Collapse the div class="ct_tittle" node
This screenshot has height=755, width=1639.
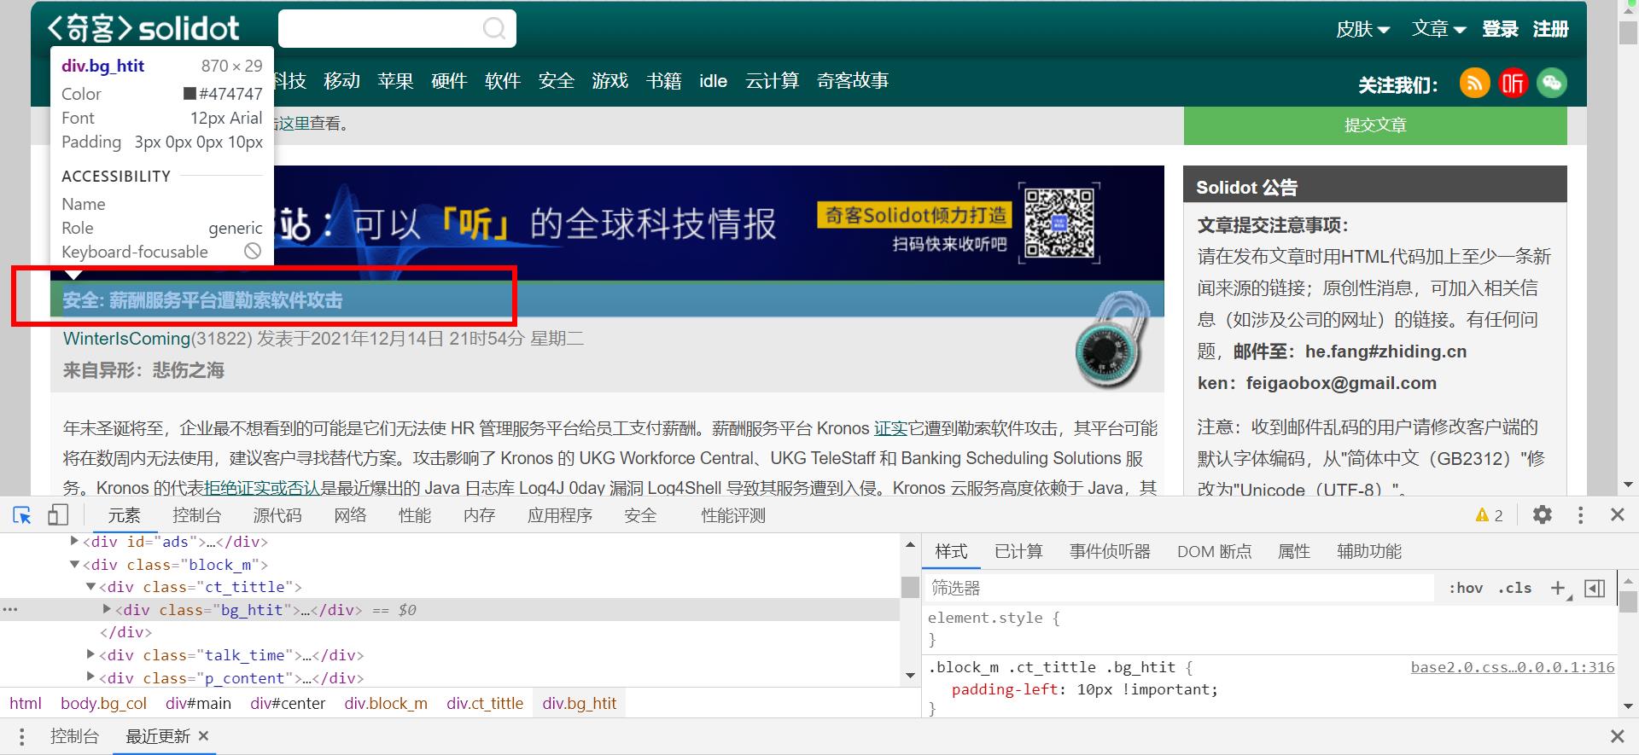(x=90, y=586)
